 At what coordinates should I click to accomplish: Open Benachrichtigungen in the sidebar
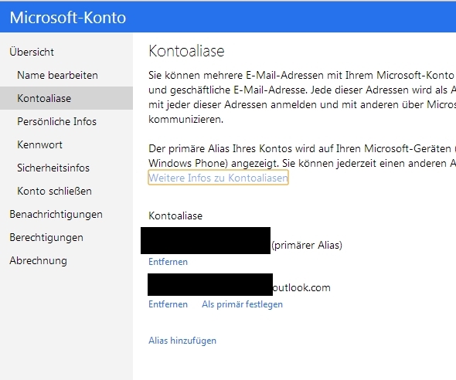(56, 215)
